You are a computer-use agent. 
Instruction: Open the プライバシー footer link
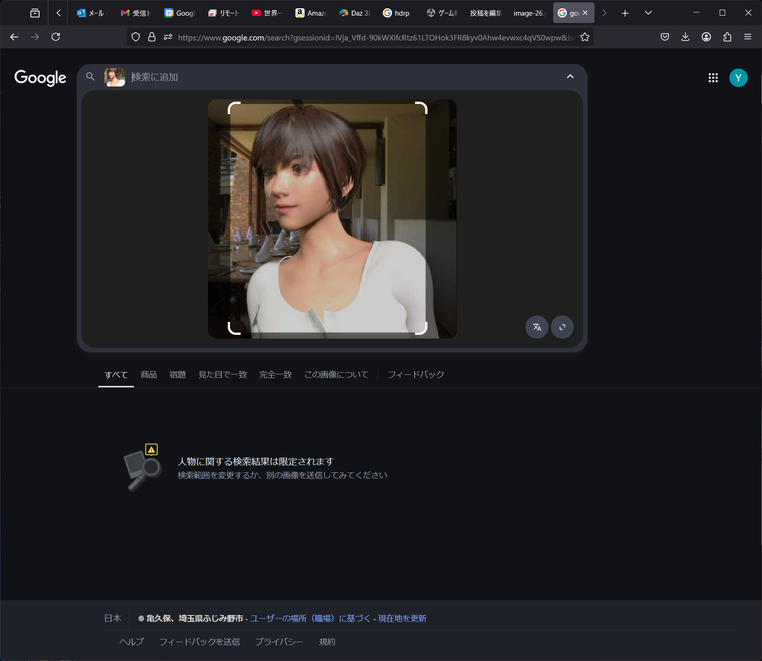[279, 642]
